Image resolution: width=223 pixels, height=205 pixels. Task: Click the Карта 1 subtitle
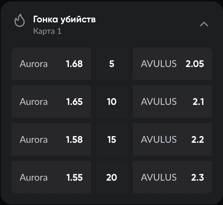click(47, 31)
